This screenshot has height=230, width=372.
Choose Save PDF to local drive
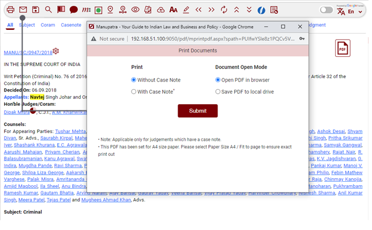coord(218,91)
